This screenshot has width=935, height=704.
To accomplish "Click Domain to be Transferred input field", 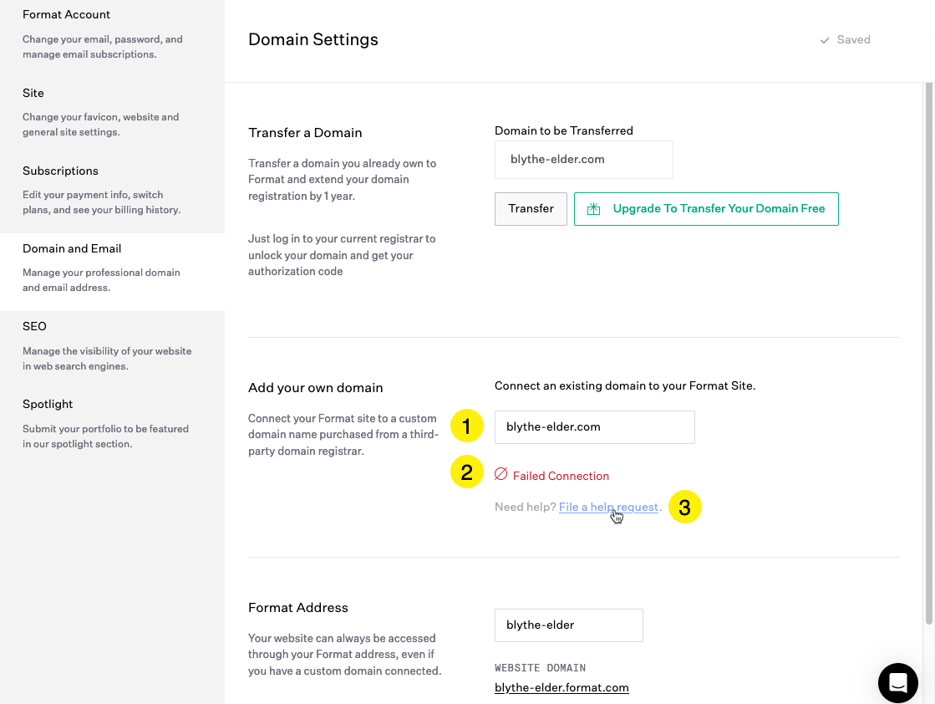I will point(583,160).
